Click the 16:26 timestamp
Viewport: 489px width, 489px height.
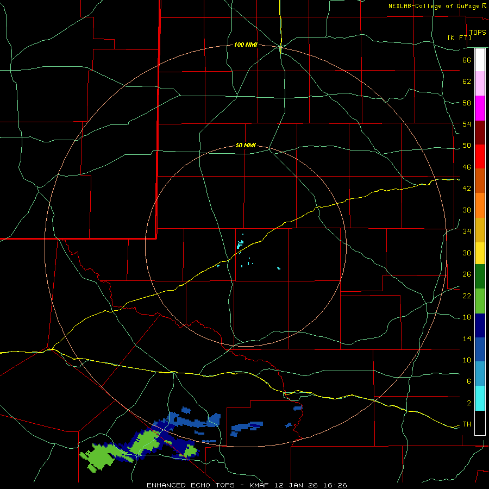coord(336,485)
